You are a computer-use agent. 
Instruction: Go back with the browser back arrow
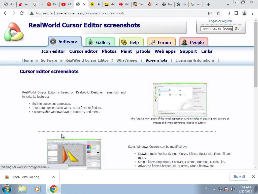(x=6, y=13)
